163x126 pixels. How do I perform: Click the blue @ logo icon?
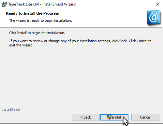pyautogui.click(x=154, y=18)
